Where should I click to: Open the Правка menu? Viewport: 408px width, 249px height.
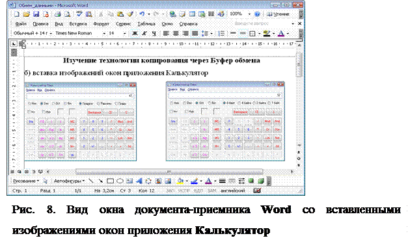[40, 23]
